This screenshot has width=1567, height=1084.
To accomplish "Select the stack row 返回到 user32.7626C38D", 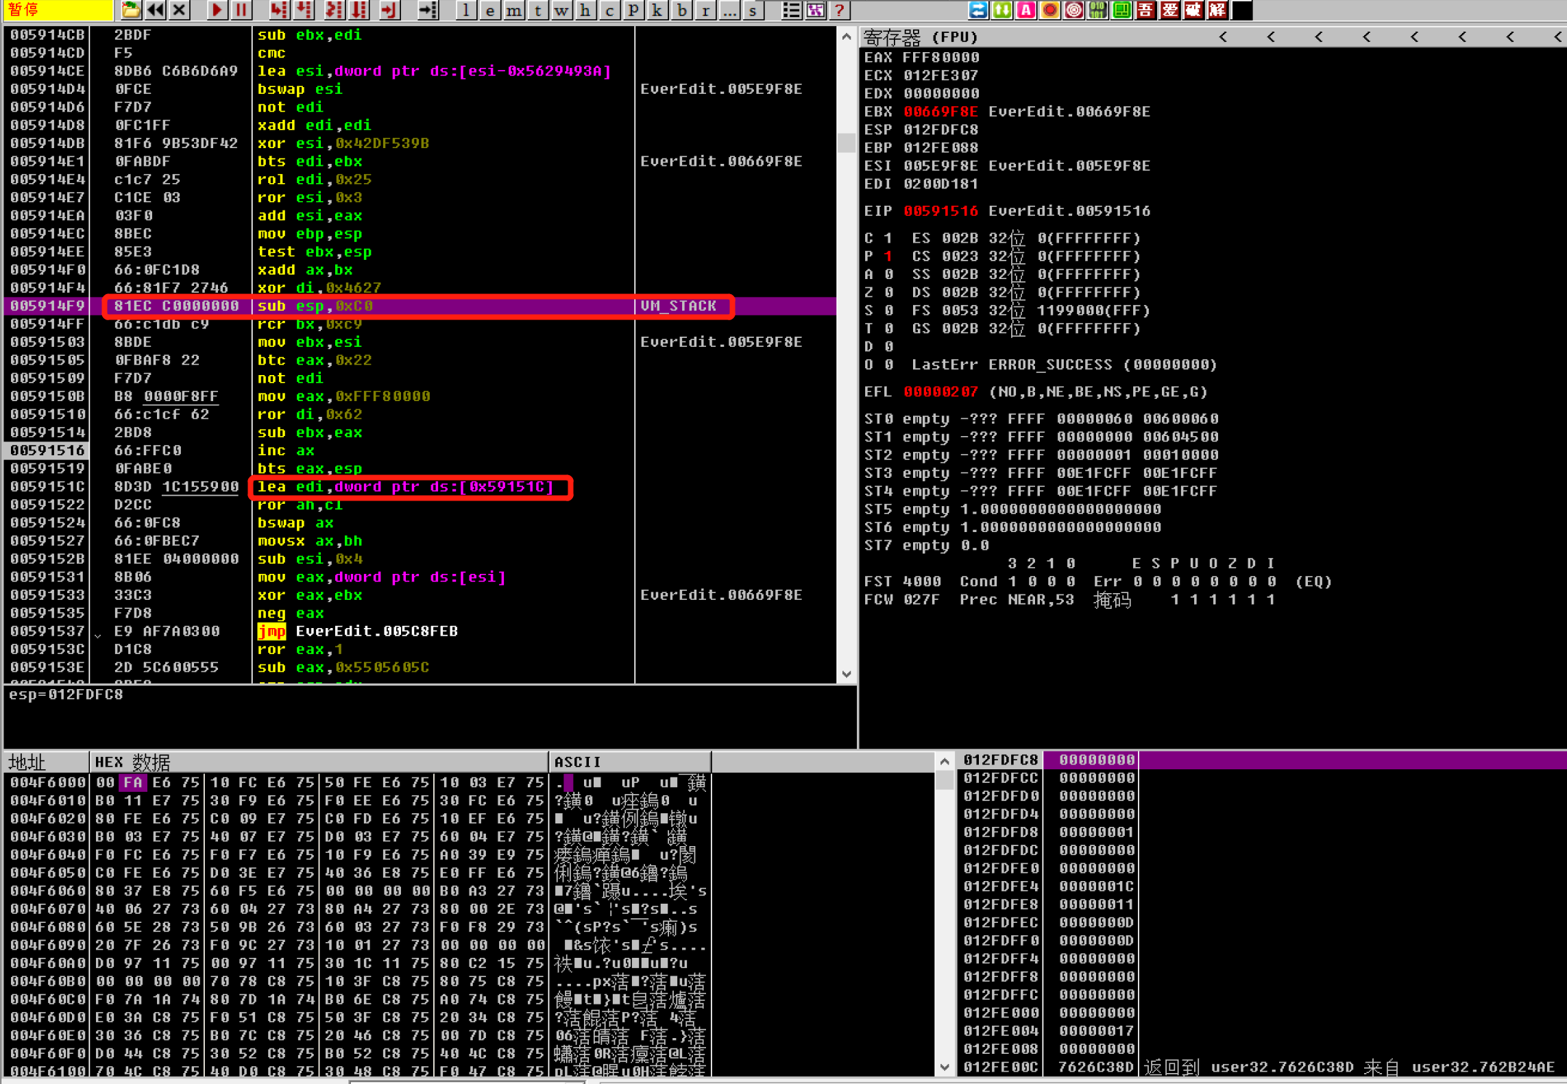I will [x=1261, y=1067].
